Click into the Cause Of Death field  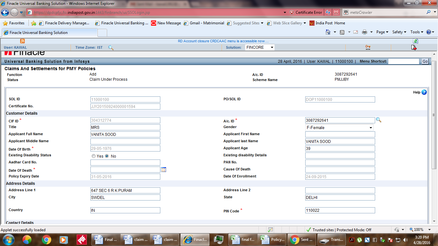point(340,169)
